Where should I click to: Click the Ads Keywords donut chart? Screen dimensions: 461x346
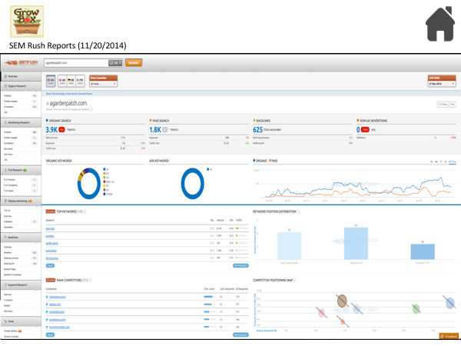point(193,183)
